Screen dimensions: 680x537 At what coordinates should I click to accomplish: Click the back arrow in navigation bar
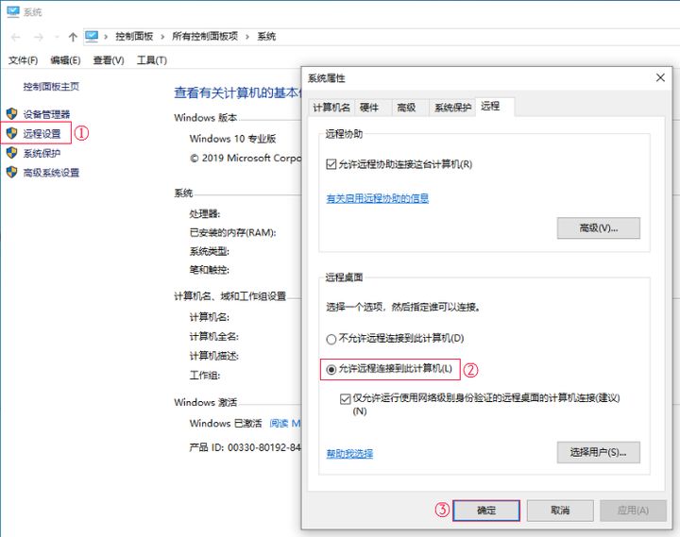[15, 37]
